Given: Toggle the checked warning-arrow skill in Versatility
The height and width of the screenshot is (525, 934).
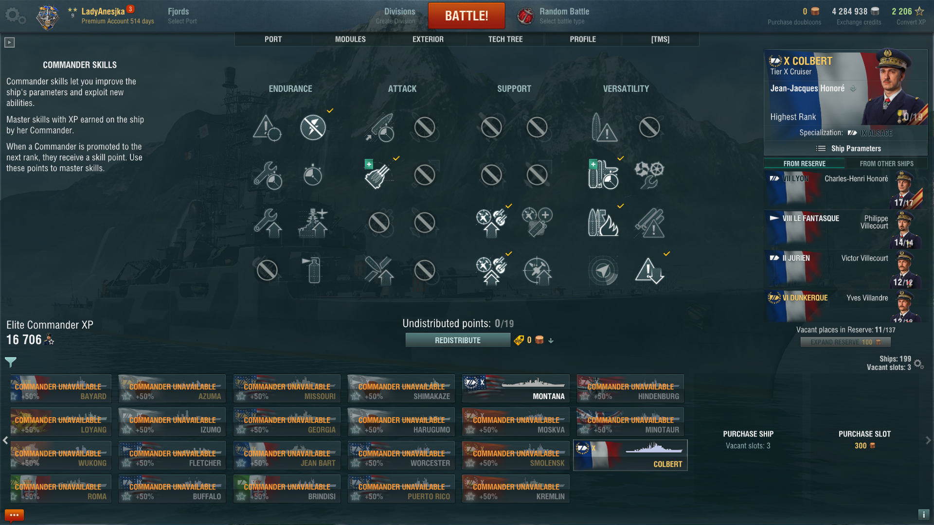Looking at the screenshot, I should click(649, 270).
